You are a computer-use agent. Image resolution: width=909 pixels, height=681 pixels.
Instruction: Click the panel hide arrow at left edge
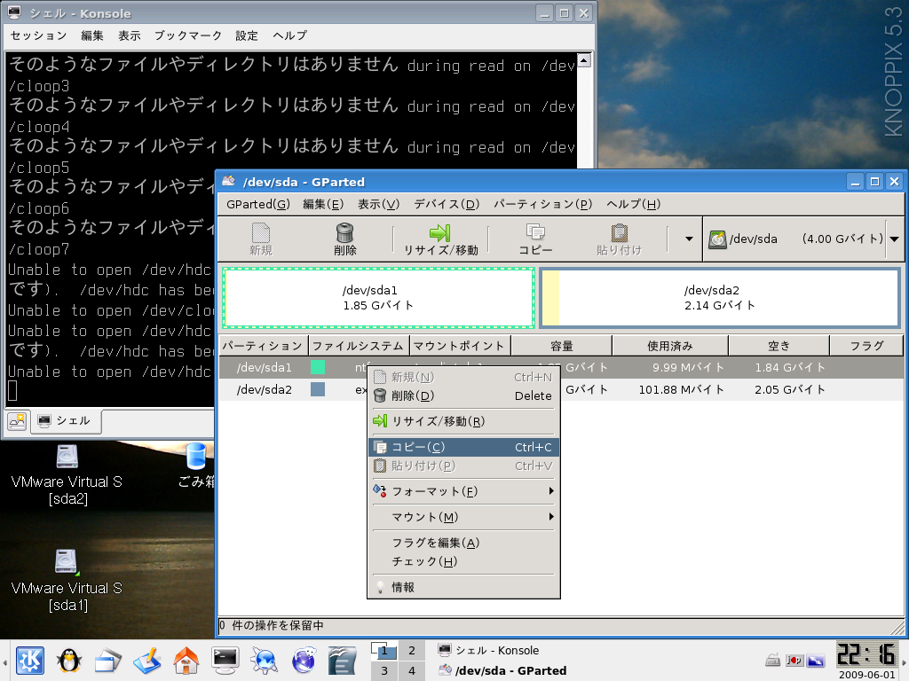(x=4, y=661)
